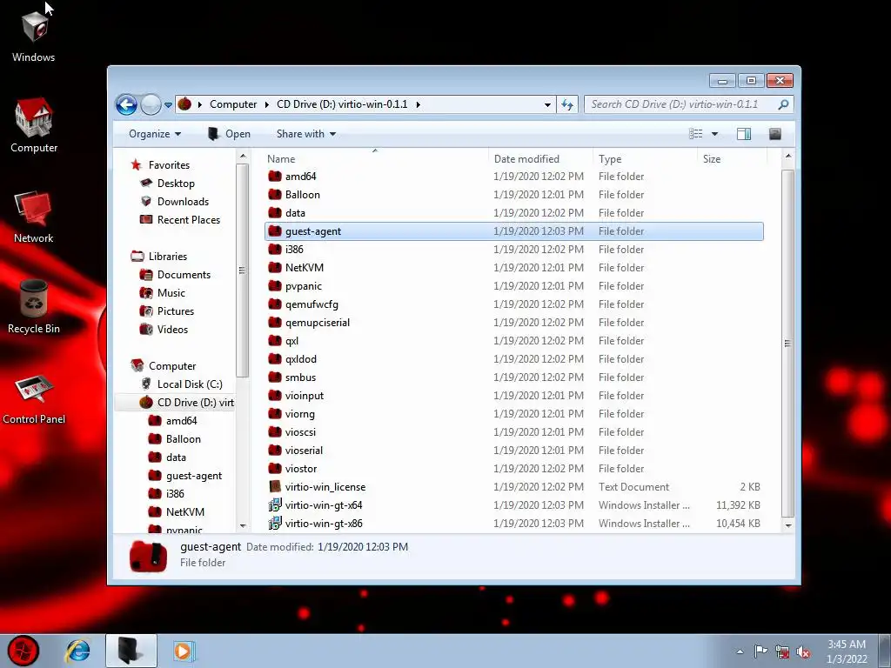The height and width of the screenshot is (668, 891).
Task: Open the Organize menu
Action: [x=155, y=134]
